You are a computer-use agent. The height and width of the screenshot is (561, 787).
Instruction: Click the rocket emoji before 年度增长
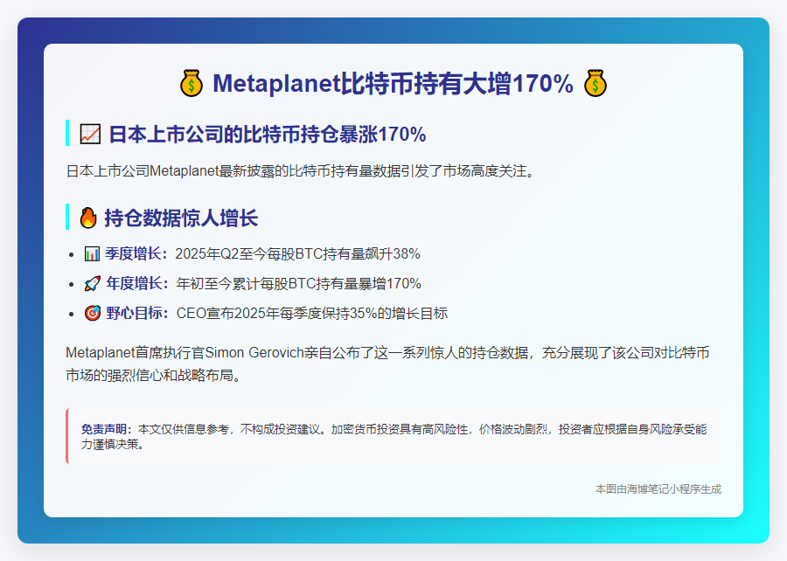coord(93,284)
